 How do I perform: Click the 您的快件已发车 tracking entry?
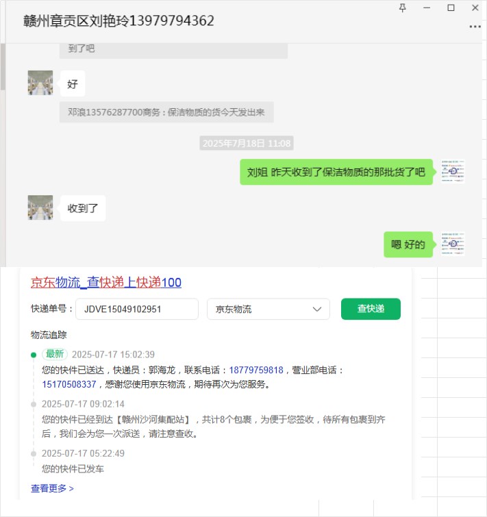tap(73, 469)
